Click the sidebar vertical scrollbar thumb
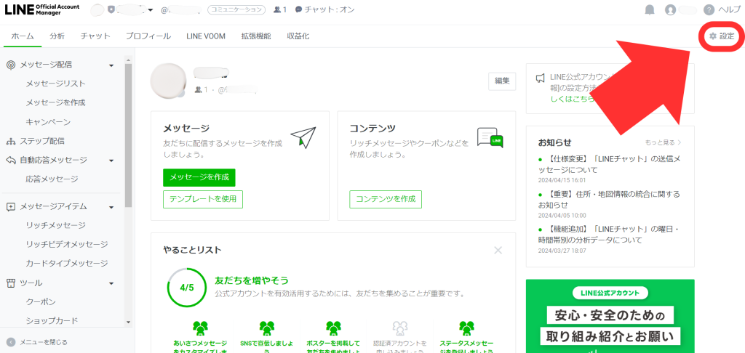 point(128,135)
